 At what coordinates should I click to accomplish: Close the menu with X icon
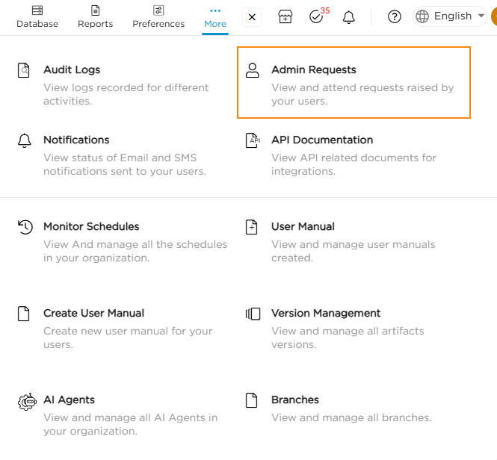click(x=252, y=16)
